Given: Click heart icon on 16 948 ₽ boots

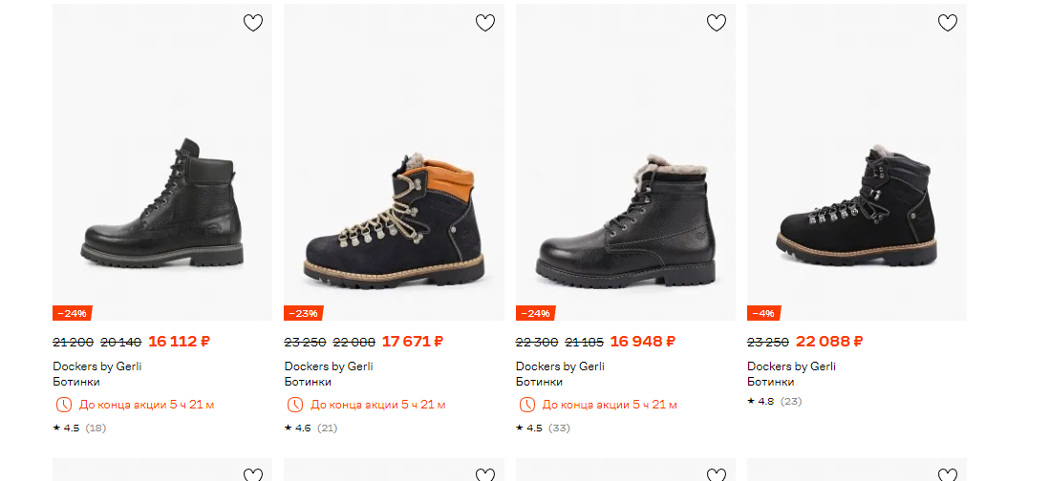Looking at the screenshot, I should pyautogui.click(x=717, y=23).
